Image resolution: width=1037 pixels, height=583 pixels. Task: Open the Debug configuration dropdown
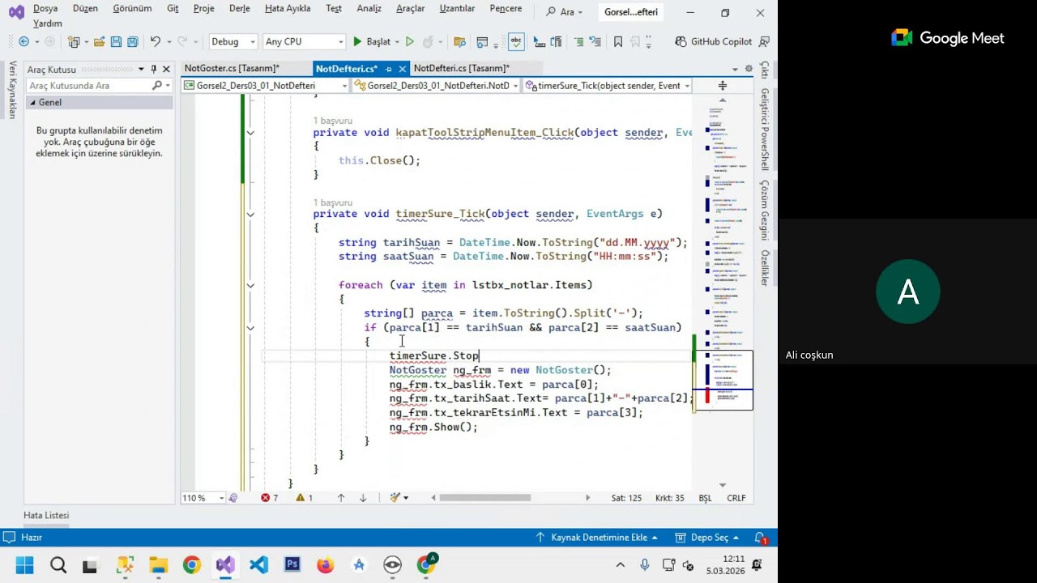(233, 41)
